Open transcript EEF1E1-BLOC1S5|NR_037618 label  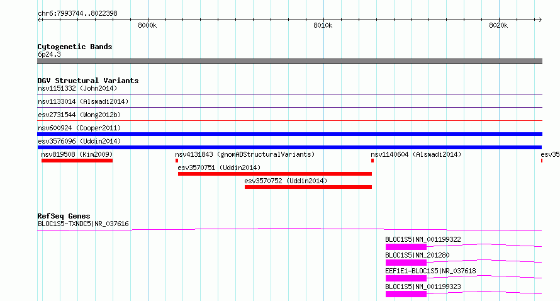click(430, 271)
